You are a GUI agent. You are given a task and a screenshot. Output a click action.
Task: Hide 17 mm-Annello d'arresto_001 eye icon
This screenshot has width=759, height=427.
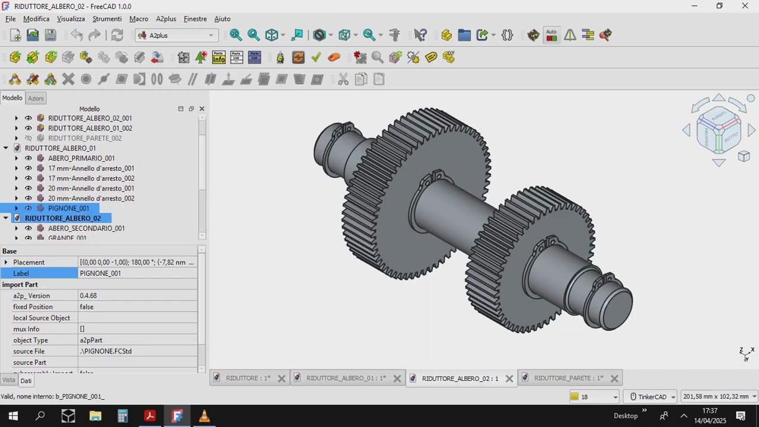28,168
